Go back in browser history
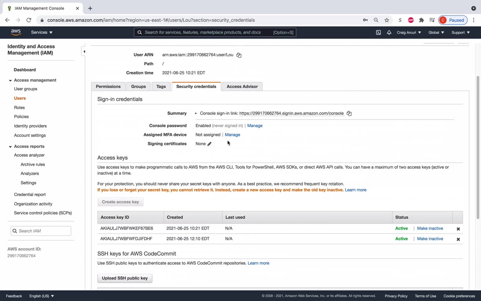481x301 pixels. (x=8, y=20)
